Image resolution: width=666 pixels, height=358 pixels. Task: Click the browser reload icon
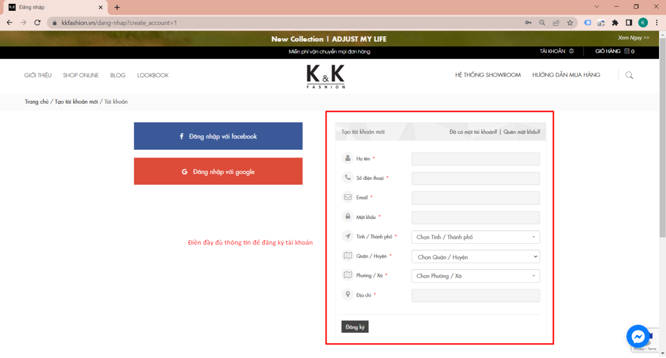coord(38,22)
